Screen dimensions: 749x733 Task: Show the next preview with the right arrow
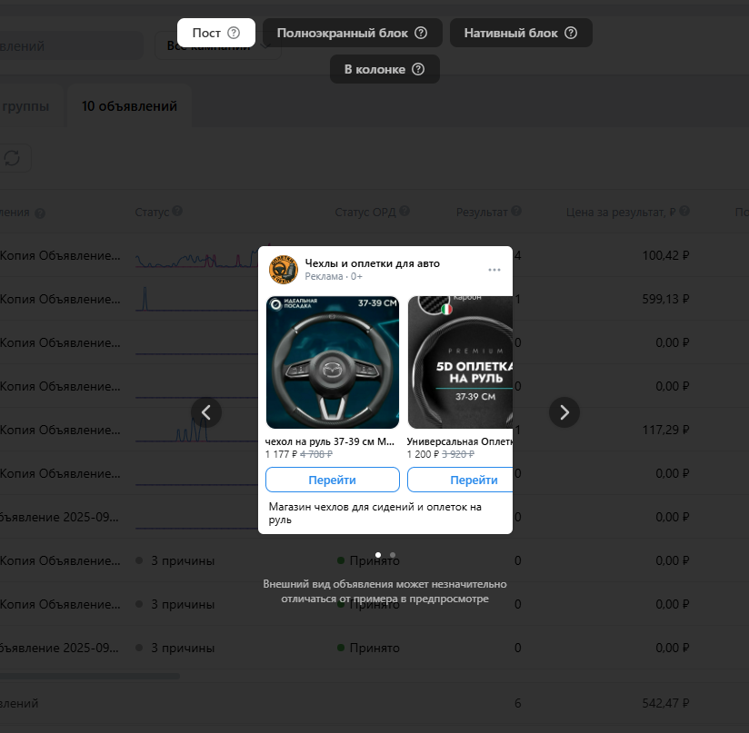(x=564, y=412)
